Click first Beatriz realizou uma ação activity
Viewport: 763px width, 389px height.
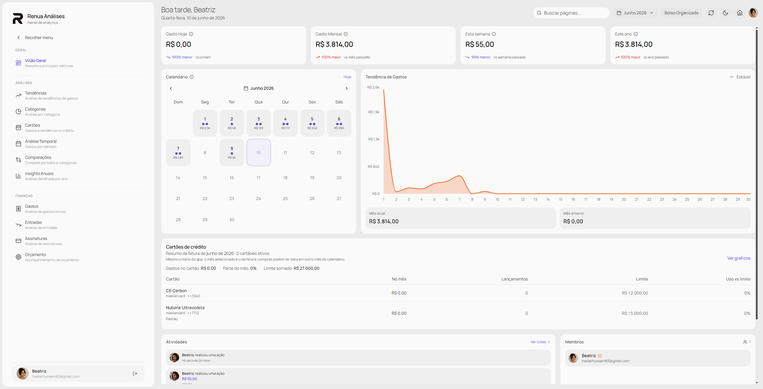pyautogui.click(x=358, y=357)
